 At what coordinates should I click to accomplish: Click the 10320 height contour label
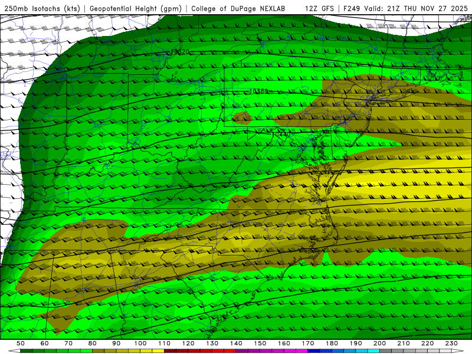180,52
